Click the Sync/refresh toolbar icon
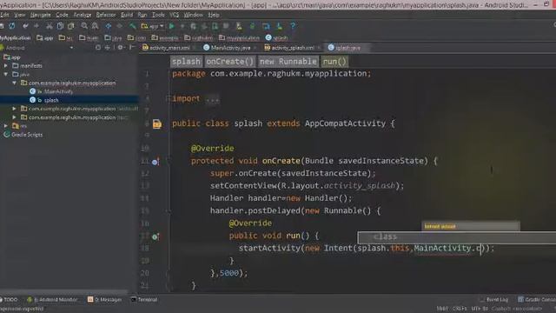556x313 pixels. pos(12,26)
